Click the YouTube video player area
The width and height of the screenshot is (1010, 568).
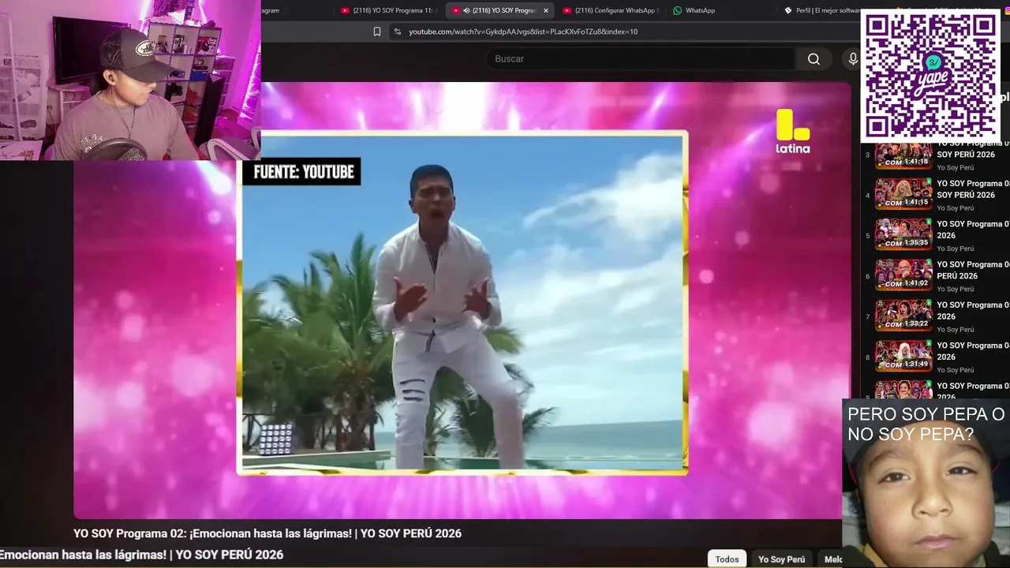(x=462, y=301)
